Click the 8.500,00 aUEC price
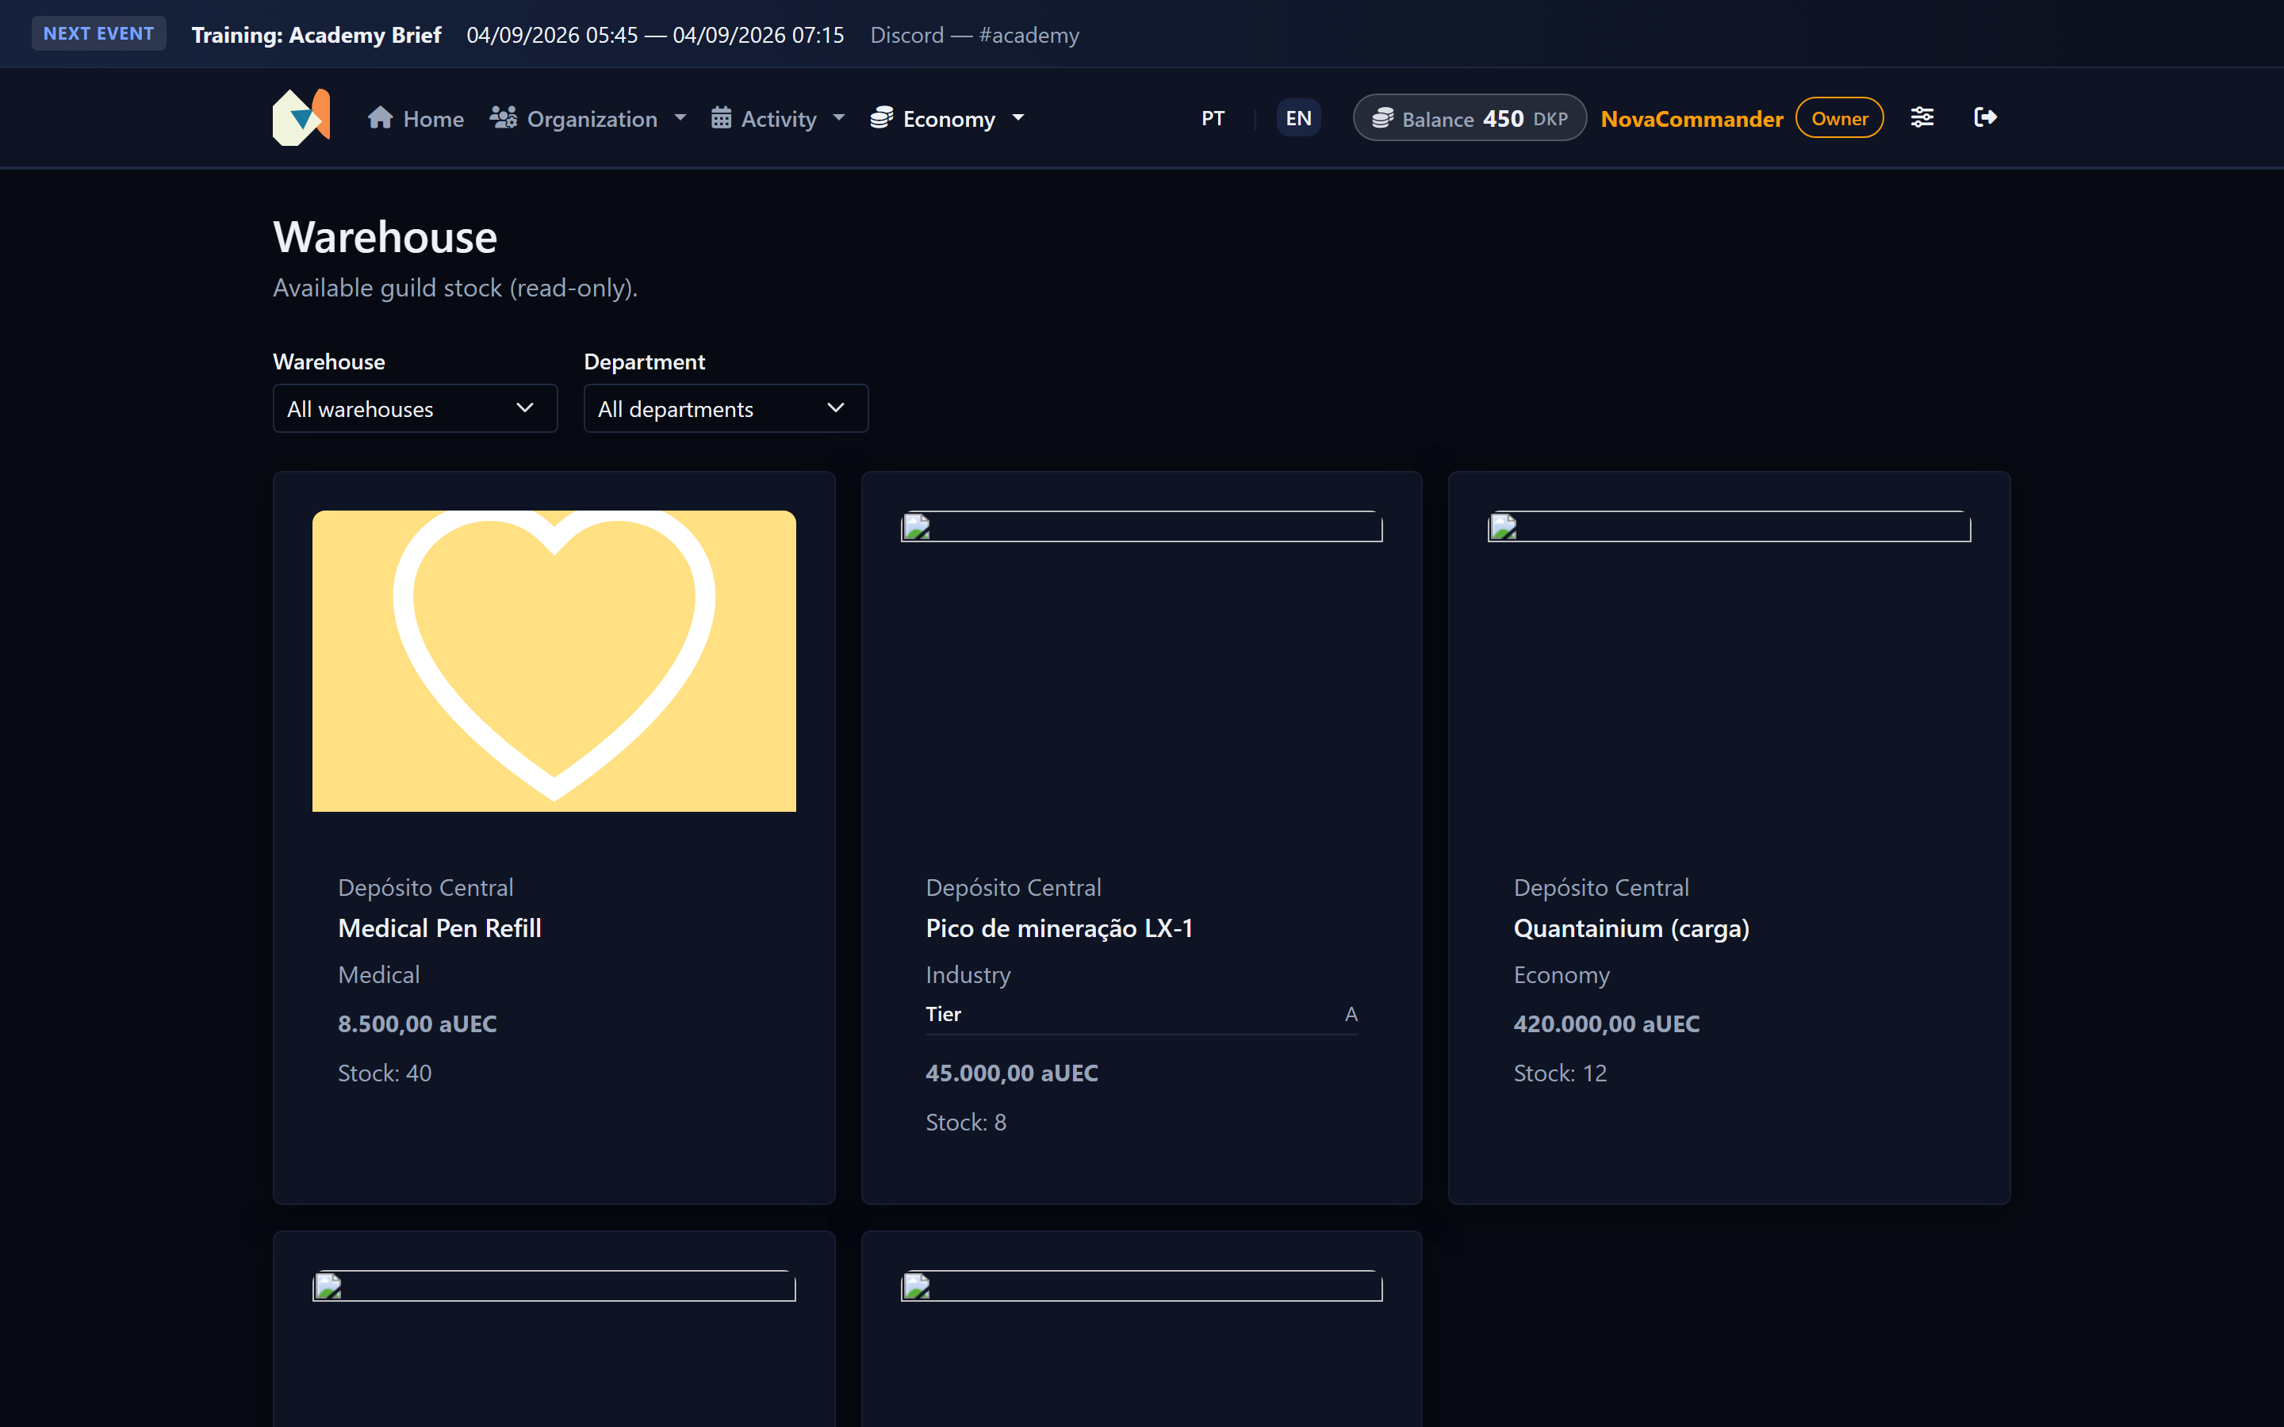The width and height of the screenshot is (2284, 1427). click(x=417, y=1024)
